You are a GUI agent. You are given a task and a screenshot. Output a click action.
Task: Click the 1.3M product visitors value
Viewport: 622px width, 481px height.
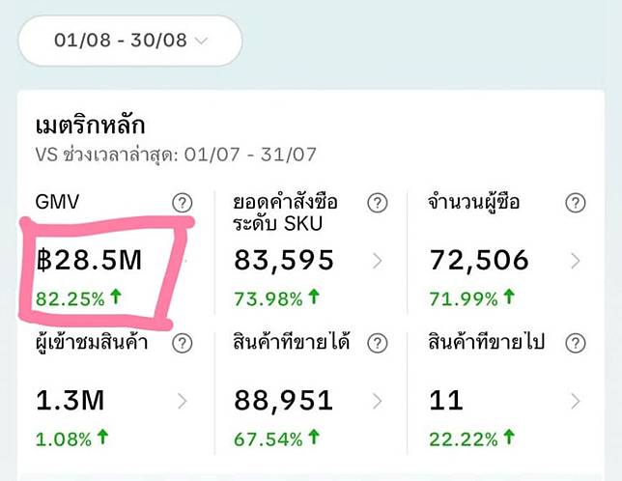click(x=69, y=400)
